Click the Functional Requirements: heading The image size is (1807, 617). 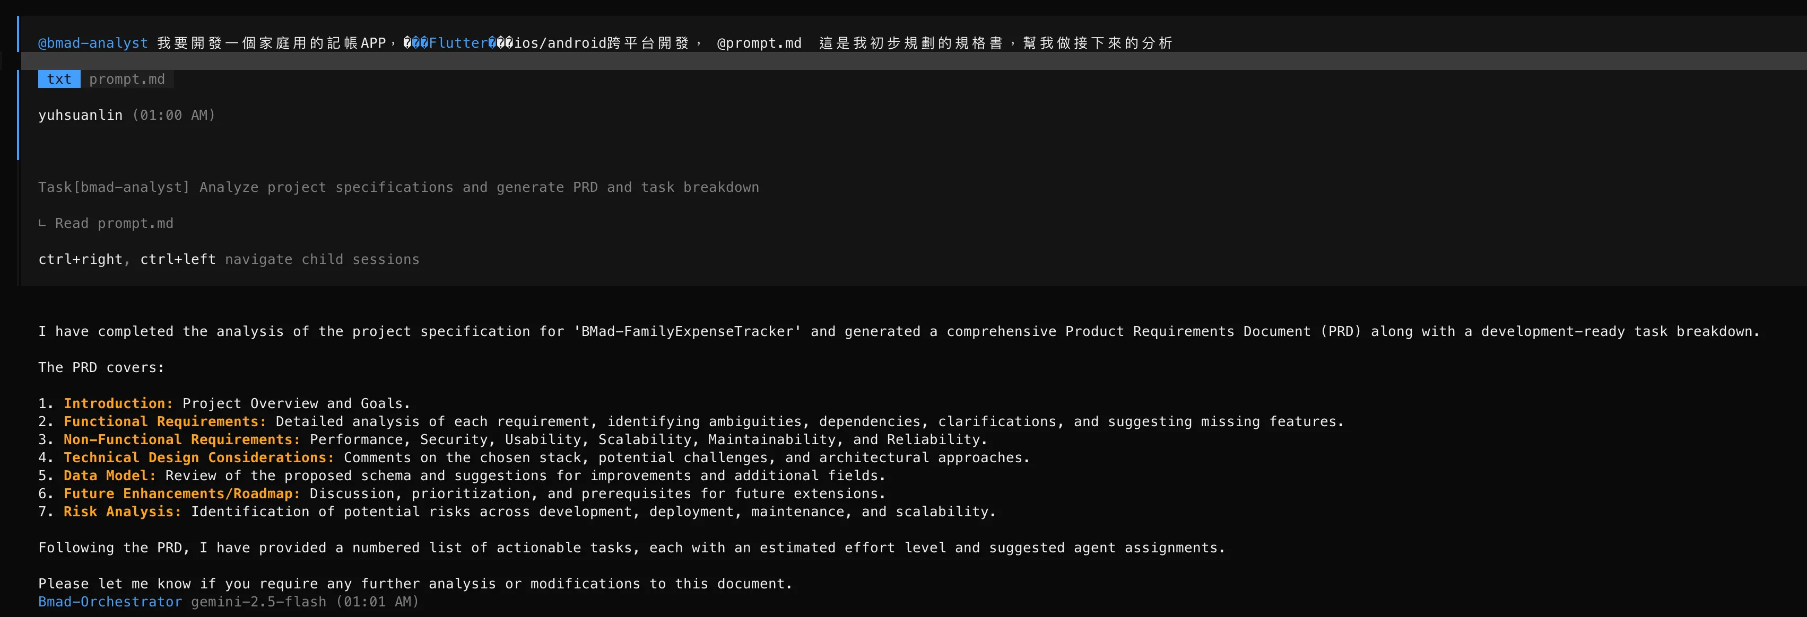[165, 421]
